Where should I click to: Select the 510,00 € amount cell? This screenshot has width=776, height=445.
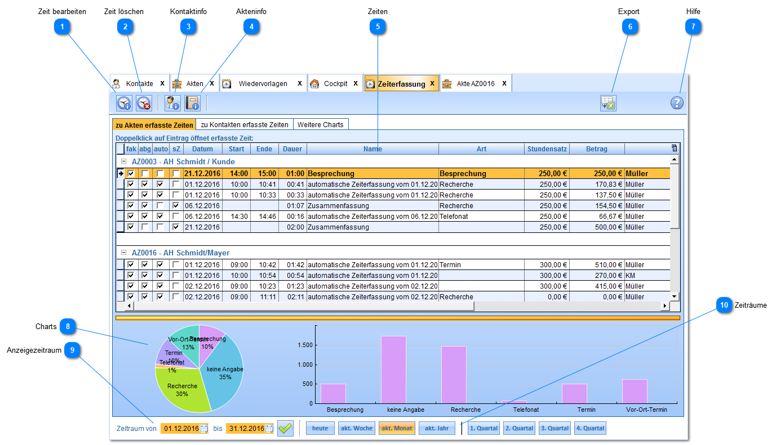point(597,264)
